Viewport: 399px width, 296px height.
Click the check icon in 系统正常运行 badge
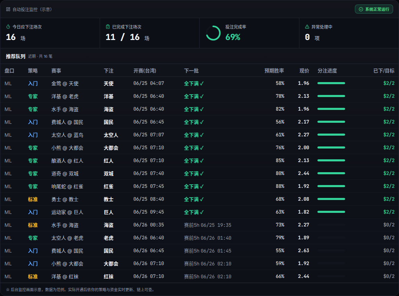[361, 9]
